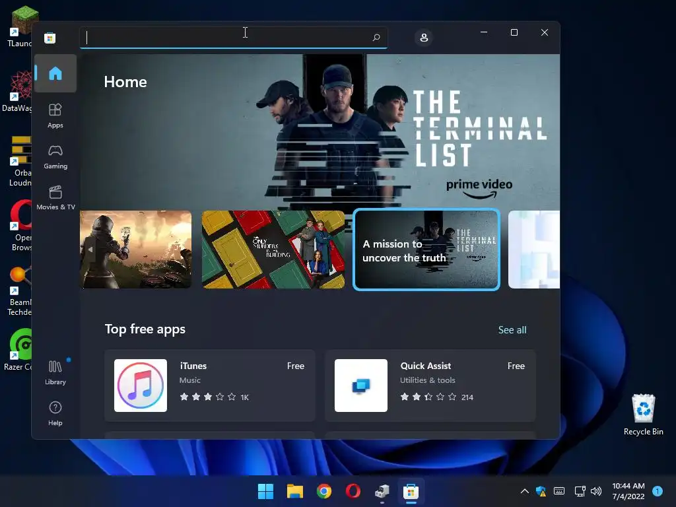This screenshot has width=676, height=507.
Task: Launch Google Chrome from the taskbar
Action: point(323,491)
